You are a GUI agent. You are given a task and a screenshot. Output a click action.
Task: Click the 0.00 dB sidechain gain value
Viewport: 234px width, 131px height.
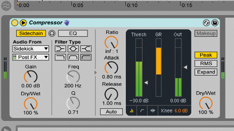point(31,86)
